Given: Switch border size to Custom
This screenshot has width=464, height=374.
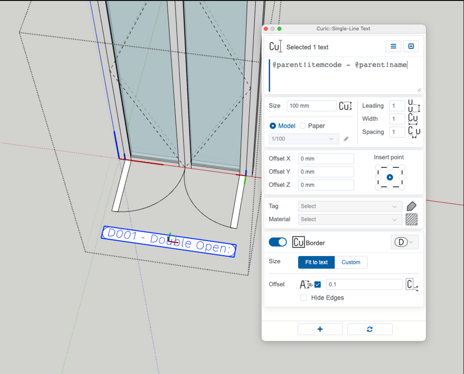Looking at the screenshot, I should (351, 262).
